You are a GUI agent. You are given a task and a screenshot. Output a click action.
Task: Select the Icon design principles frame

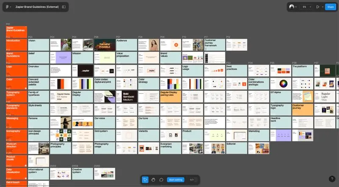click(39, 136)
